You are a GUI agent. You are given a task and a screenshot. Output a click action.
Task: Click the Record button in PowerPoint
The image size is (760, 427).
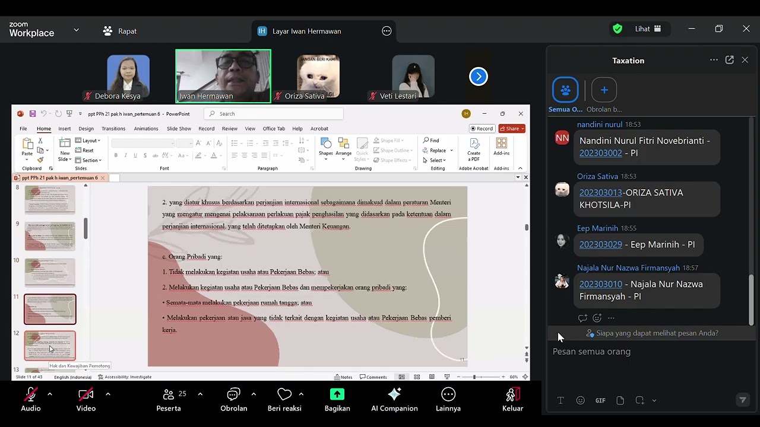click(482, 129)
